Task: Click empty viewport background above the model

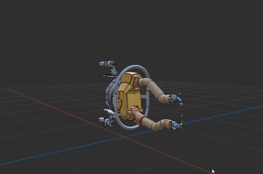Action: tap(131, 28)
